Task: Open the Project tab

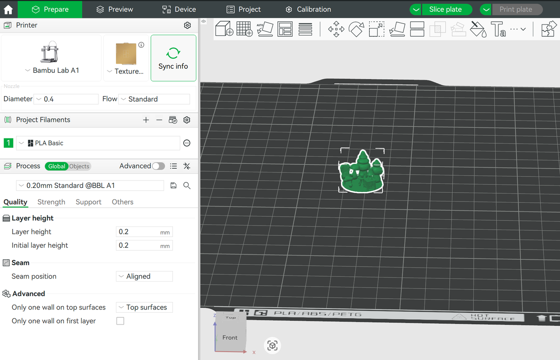Action: click(x=244, y=9)
